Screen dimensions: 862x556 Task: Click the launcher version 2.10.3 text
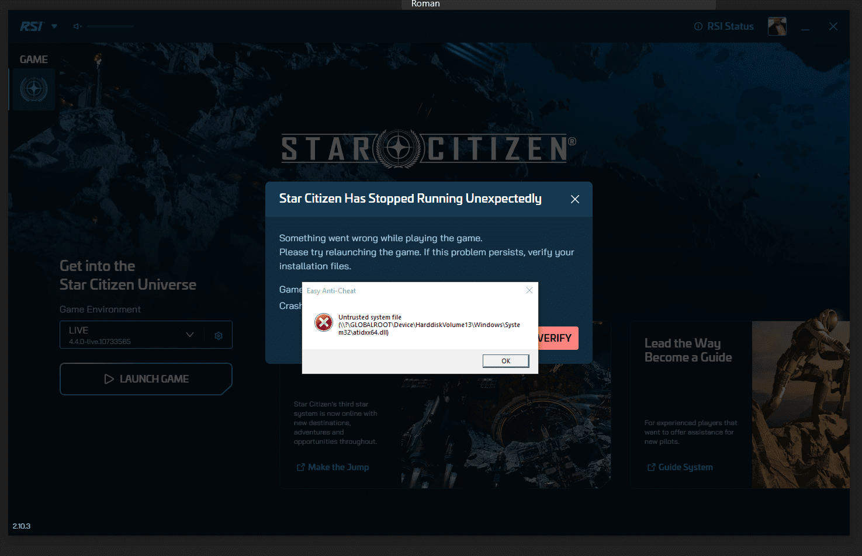coord(22,526)
